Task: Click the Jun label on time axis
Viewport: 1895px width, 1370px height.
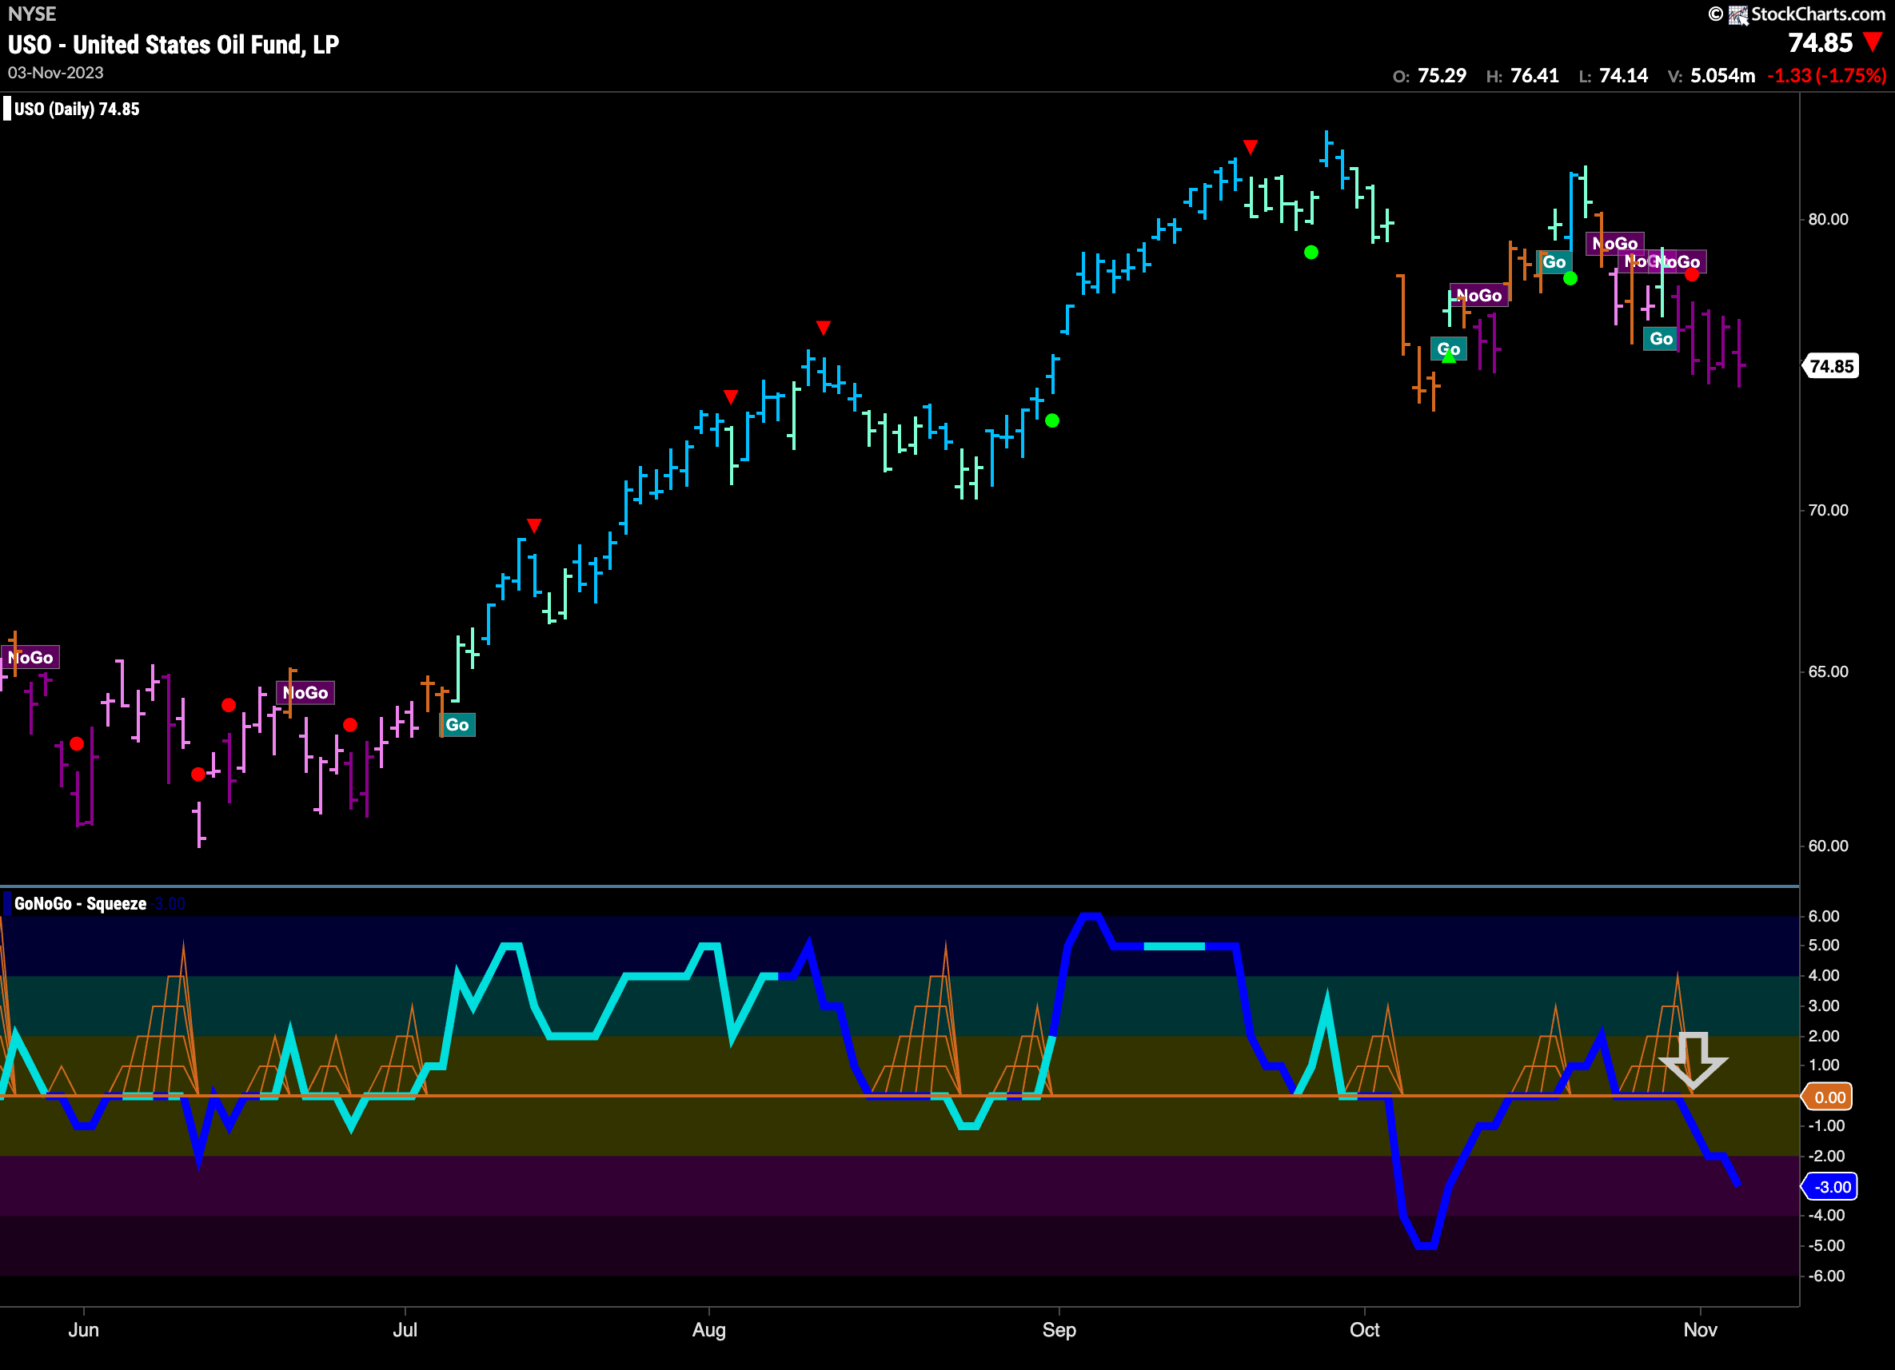Action: pos(83,1330)
